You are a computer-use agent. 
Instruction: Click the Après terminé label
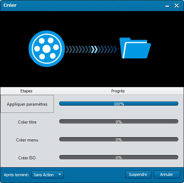coord(16,175)
